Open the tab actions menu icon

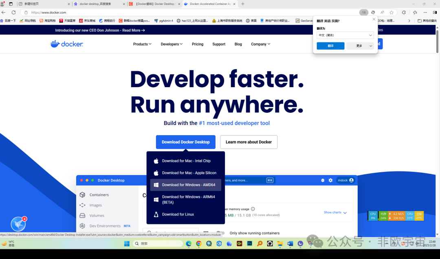[11, 4]
